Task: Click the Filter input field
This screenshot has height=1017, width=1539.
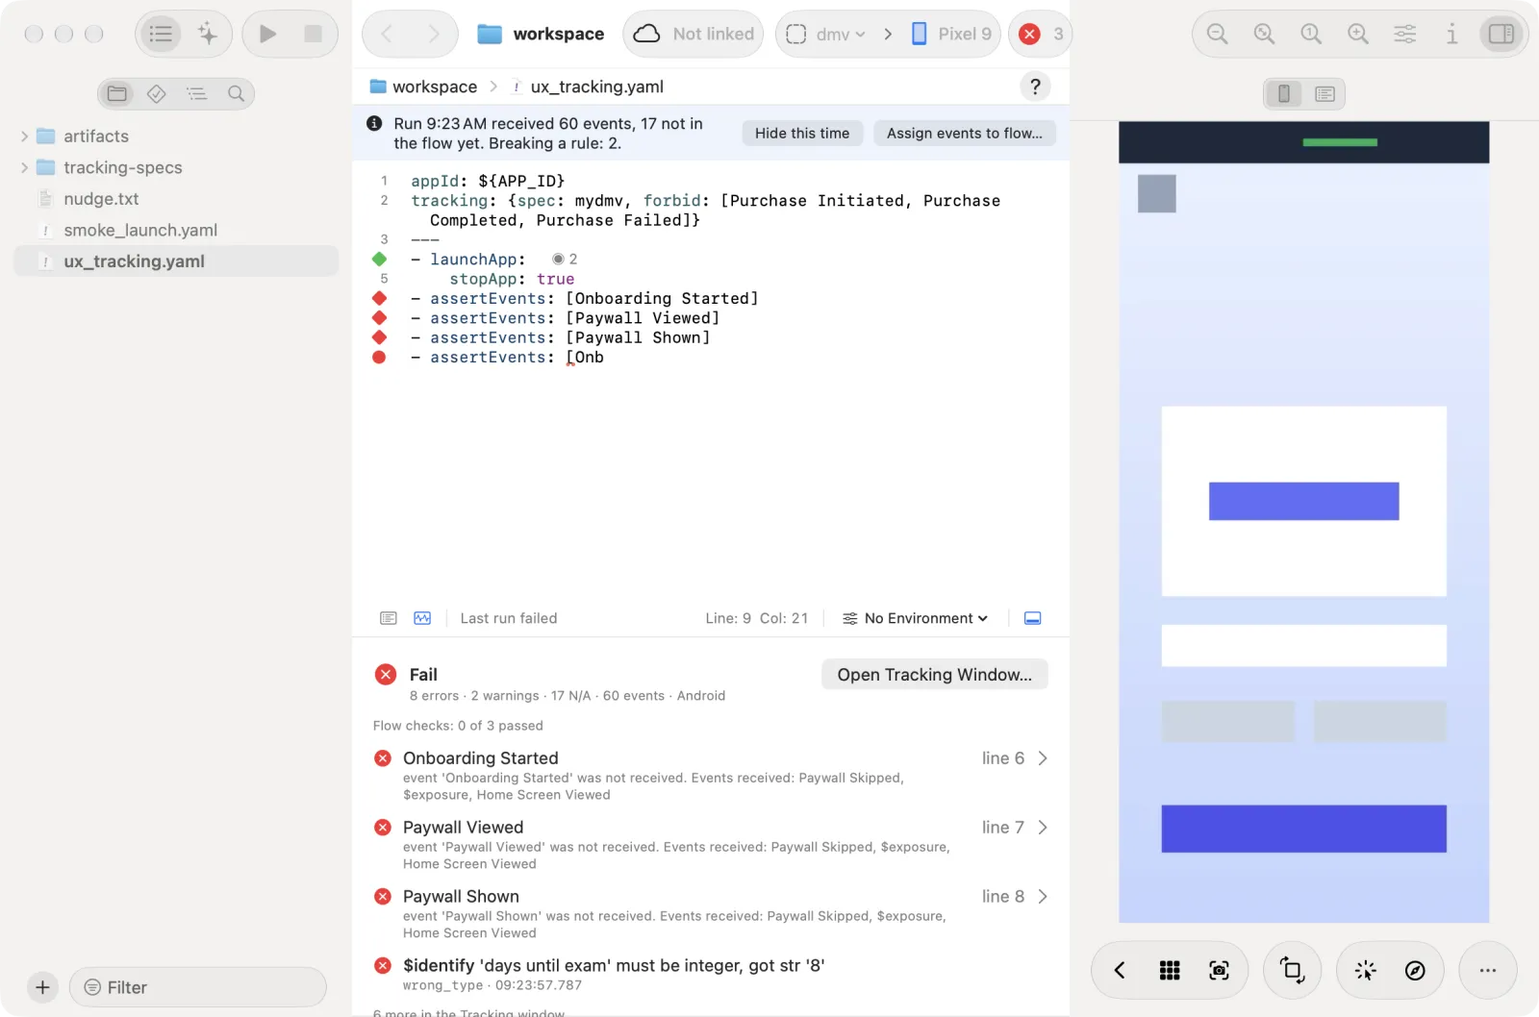Action: pos(198,987)
